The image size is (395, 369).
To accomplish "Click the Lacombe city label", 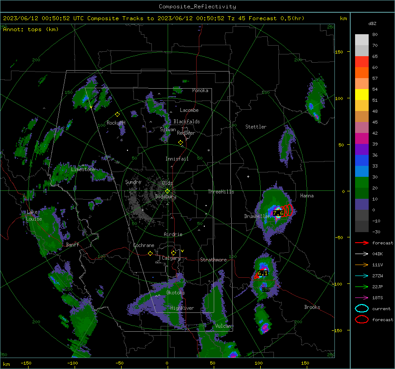I will 189,110.
